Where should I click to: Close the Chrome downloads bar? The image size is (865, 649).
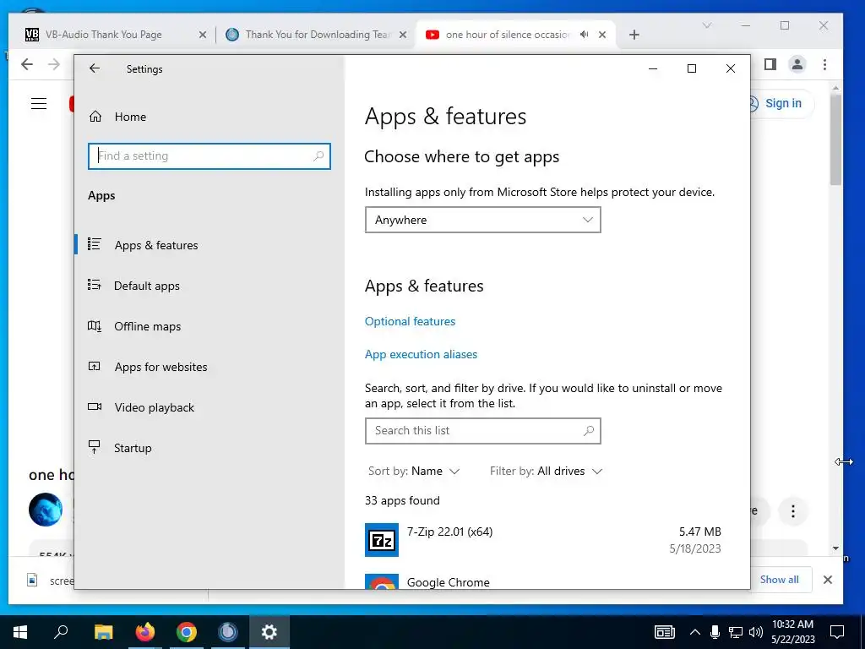[828, 580]
